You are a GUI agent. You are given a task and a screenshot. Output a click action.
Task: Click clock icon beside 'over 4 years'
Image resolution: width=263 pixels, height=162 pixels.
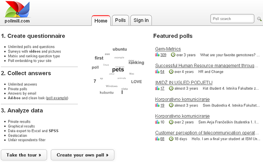171,71
